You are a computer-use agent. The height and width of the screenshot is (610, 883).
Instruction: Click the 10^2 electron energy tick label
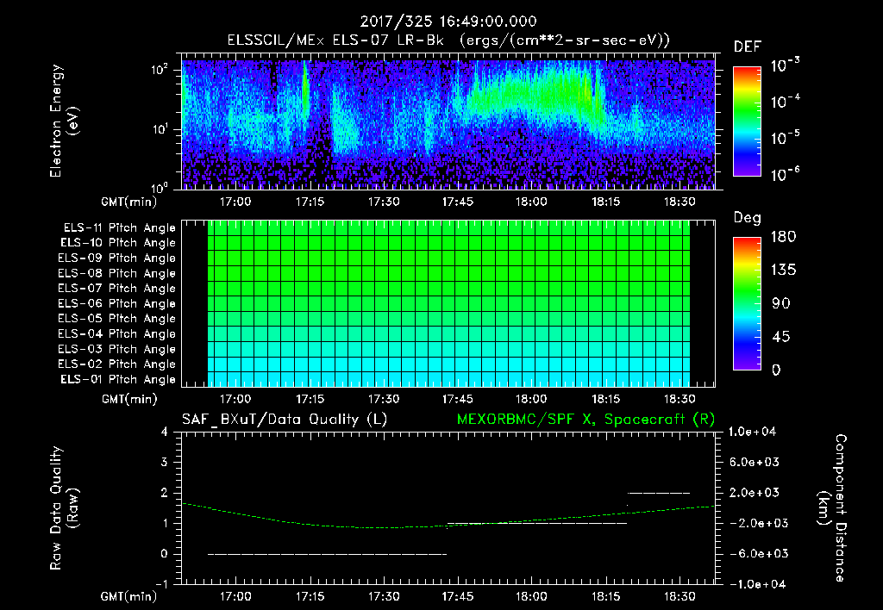click(160, 69)
